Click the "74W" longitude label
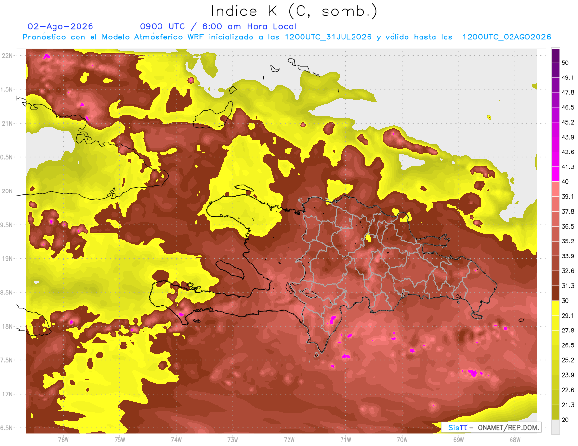 pos(176,439)
